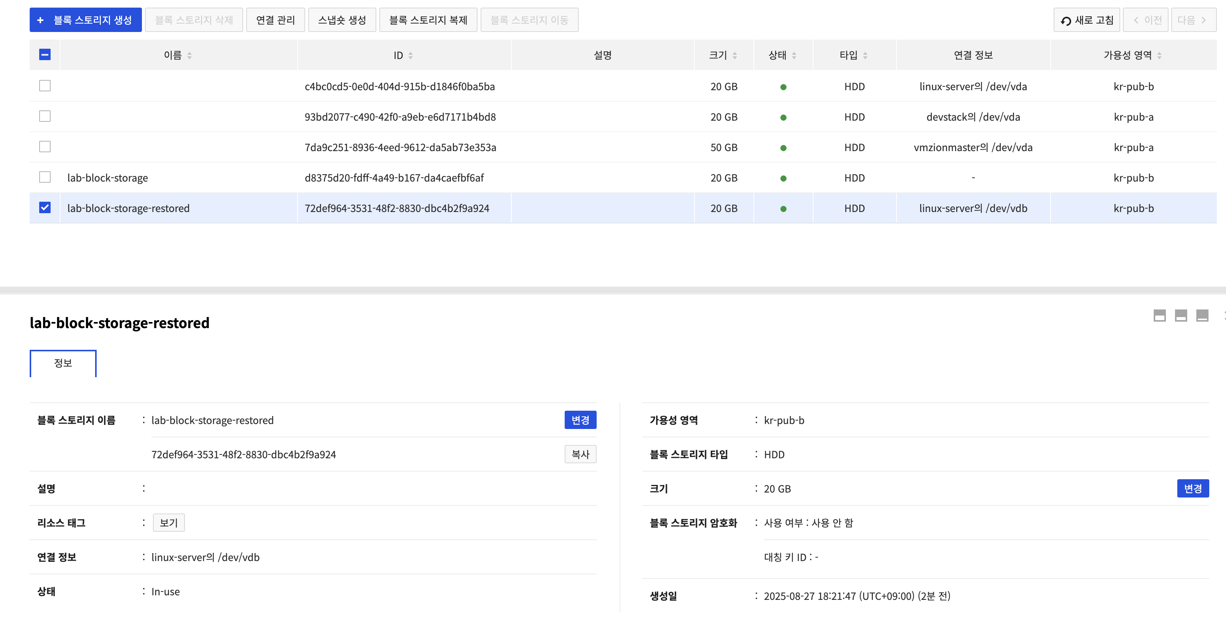Viewport: 1226px width, 625px height.
Task: Toggle the select-all header checkbox
Action: tap(45, 55)
